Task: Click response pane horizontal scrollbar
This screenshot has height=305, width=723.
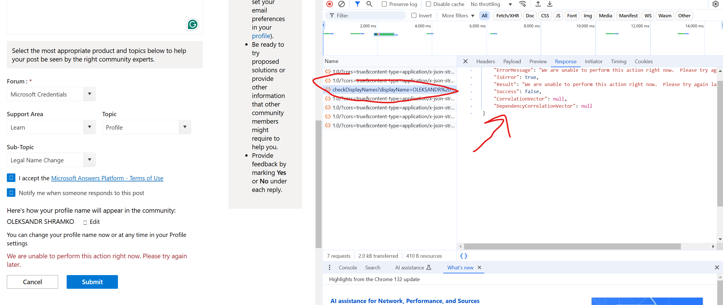Action: pos(572,246)
